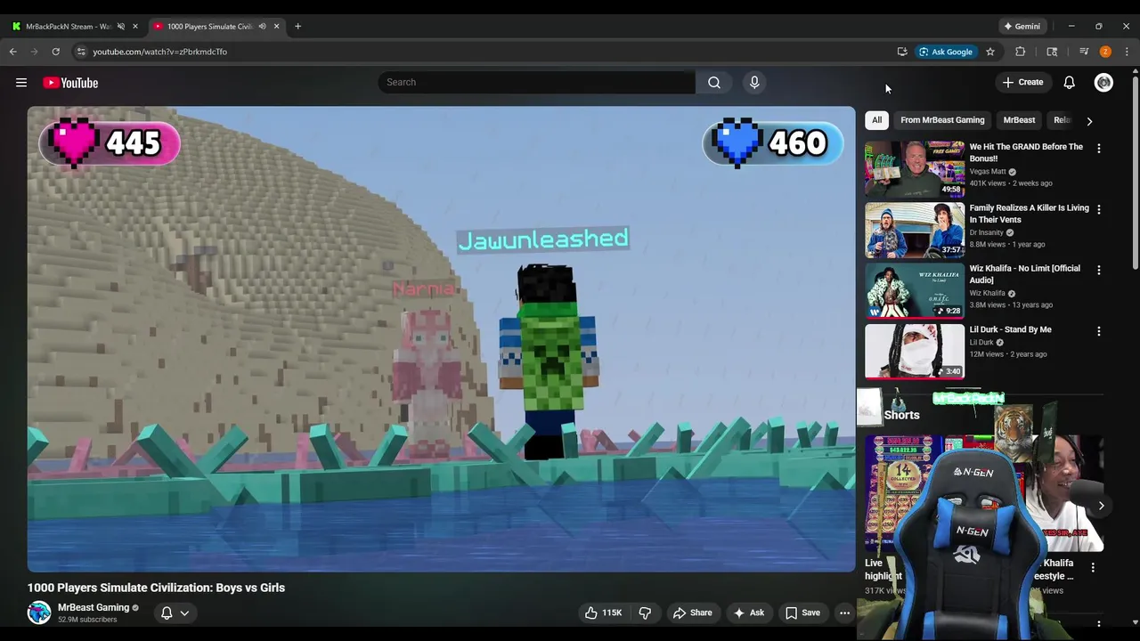1140x641 pixels.
Task: Dislike the video with thumbs down
Action: (x=645, y=613)
